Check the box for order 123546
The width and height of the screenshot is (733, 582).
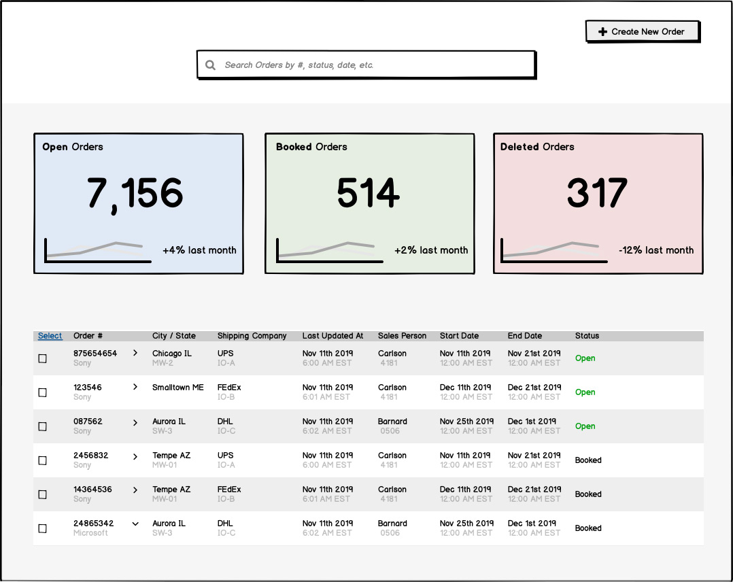click(x=43, y=392)
